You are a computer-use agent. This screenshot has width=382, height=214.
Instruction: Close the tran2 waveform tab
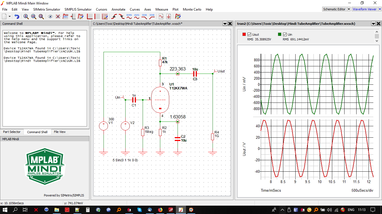click(378, 24)
